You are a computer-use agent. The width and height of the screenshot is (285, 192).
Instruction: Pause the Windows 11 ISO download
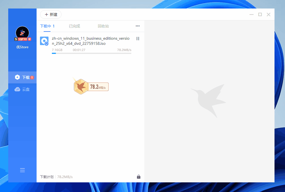(x=138, y=39)
